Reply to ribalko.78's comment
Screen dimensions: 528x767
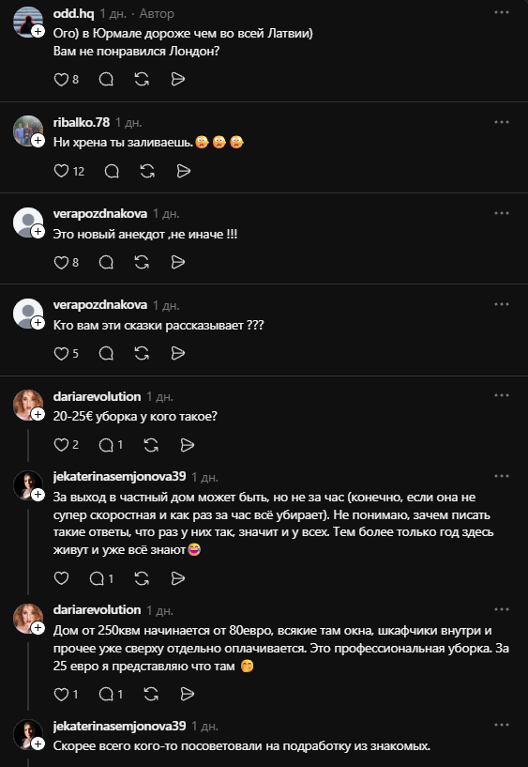click(112, 171)
